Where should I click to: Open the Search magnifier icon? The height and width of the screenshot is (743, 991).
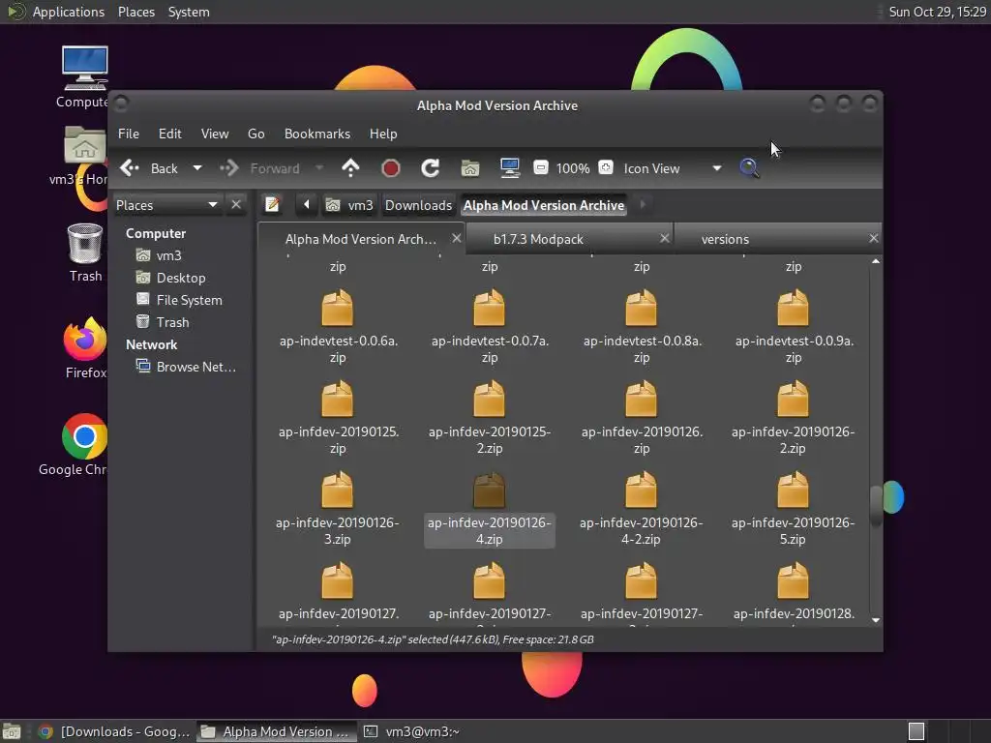749,168
